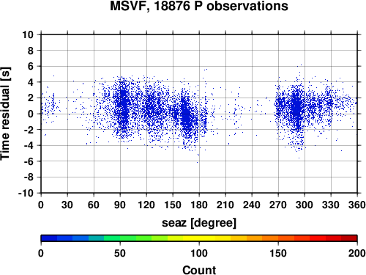Image resolution: width=366 pixels, height=275 pixels.
Task: Click the dense data cluster near seaz 165
Action: [x=187, y=116]
